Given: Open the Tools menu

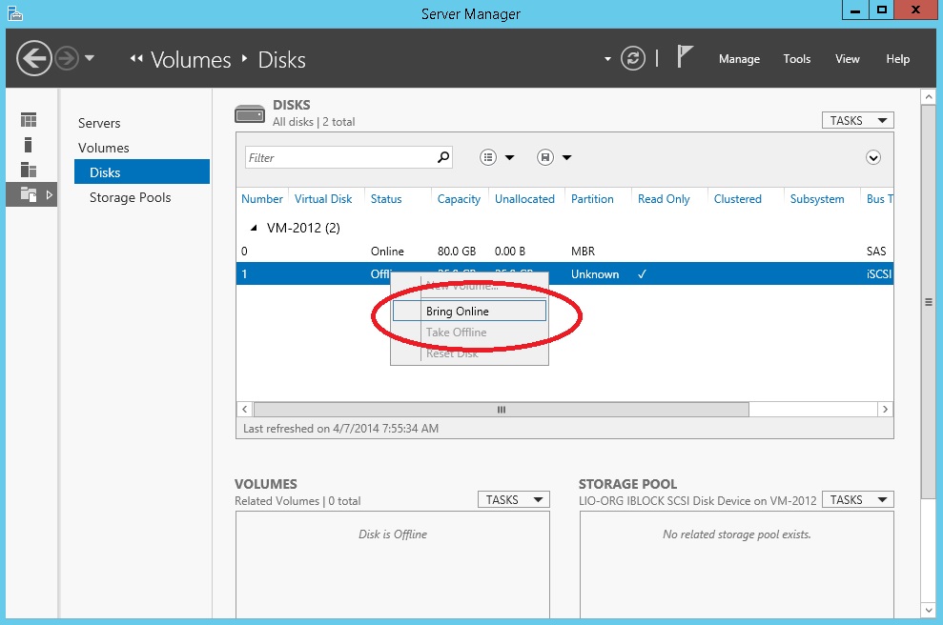Looking at the screenshot, I should [x=796, y=59].
